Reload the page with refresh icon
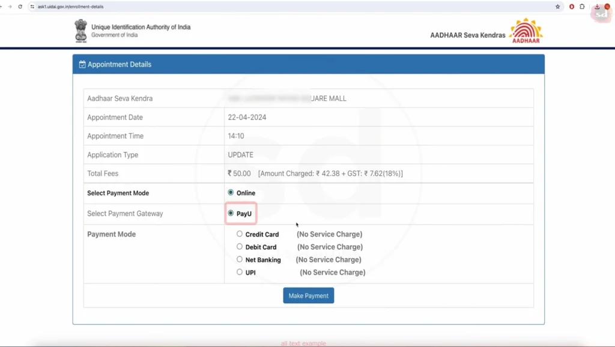The image size is (615, 347). coord(20,7)
